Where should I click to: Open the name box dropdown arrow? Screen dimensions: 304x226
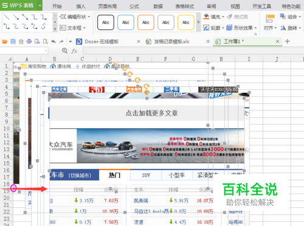click(46, 50)
